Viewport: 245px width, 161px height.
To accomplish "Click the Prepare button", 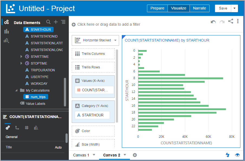I will 157,8.
